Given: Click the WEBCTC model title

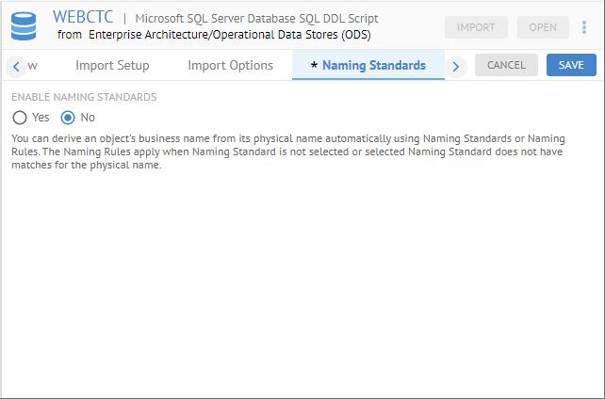Looking at the screenshot, I should click(83, 17).
